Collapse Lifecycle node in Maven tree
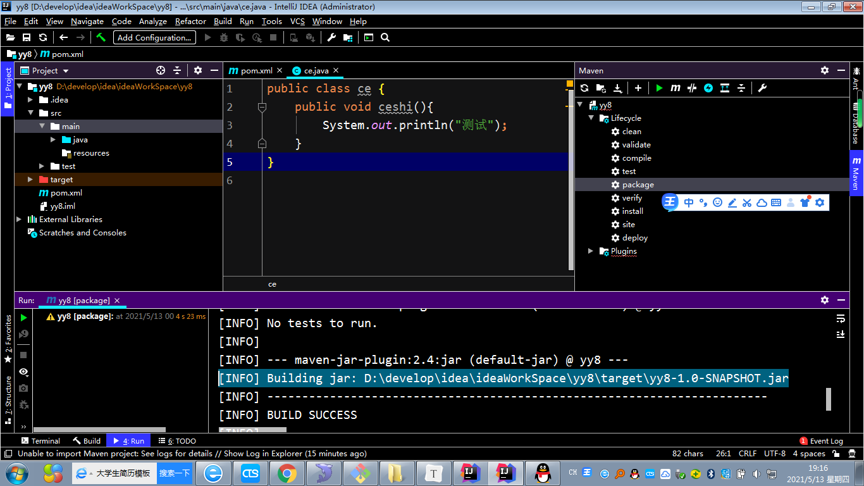 click(x=591, y=118)
